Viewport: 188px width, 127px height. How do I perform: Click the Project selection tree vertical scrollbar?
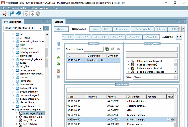(x=47, y=58)
